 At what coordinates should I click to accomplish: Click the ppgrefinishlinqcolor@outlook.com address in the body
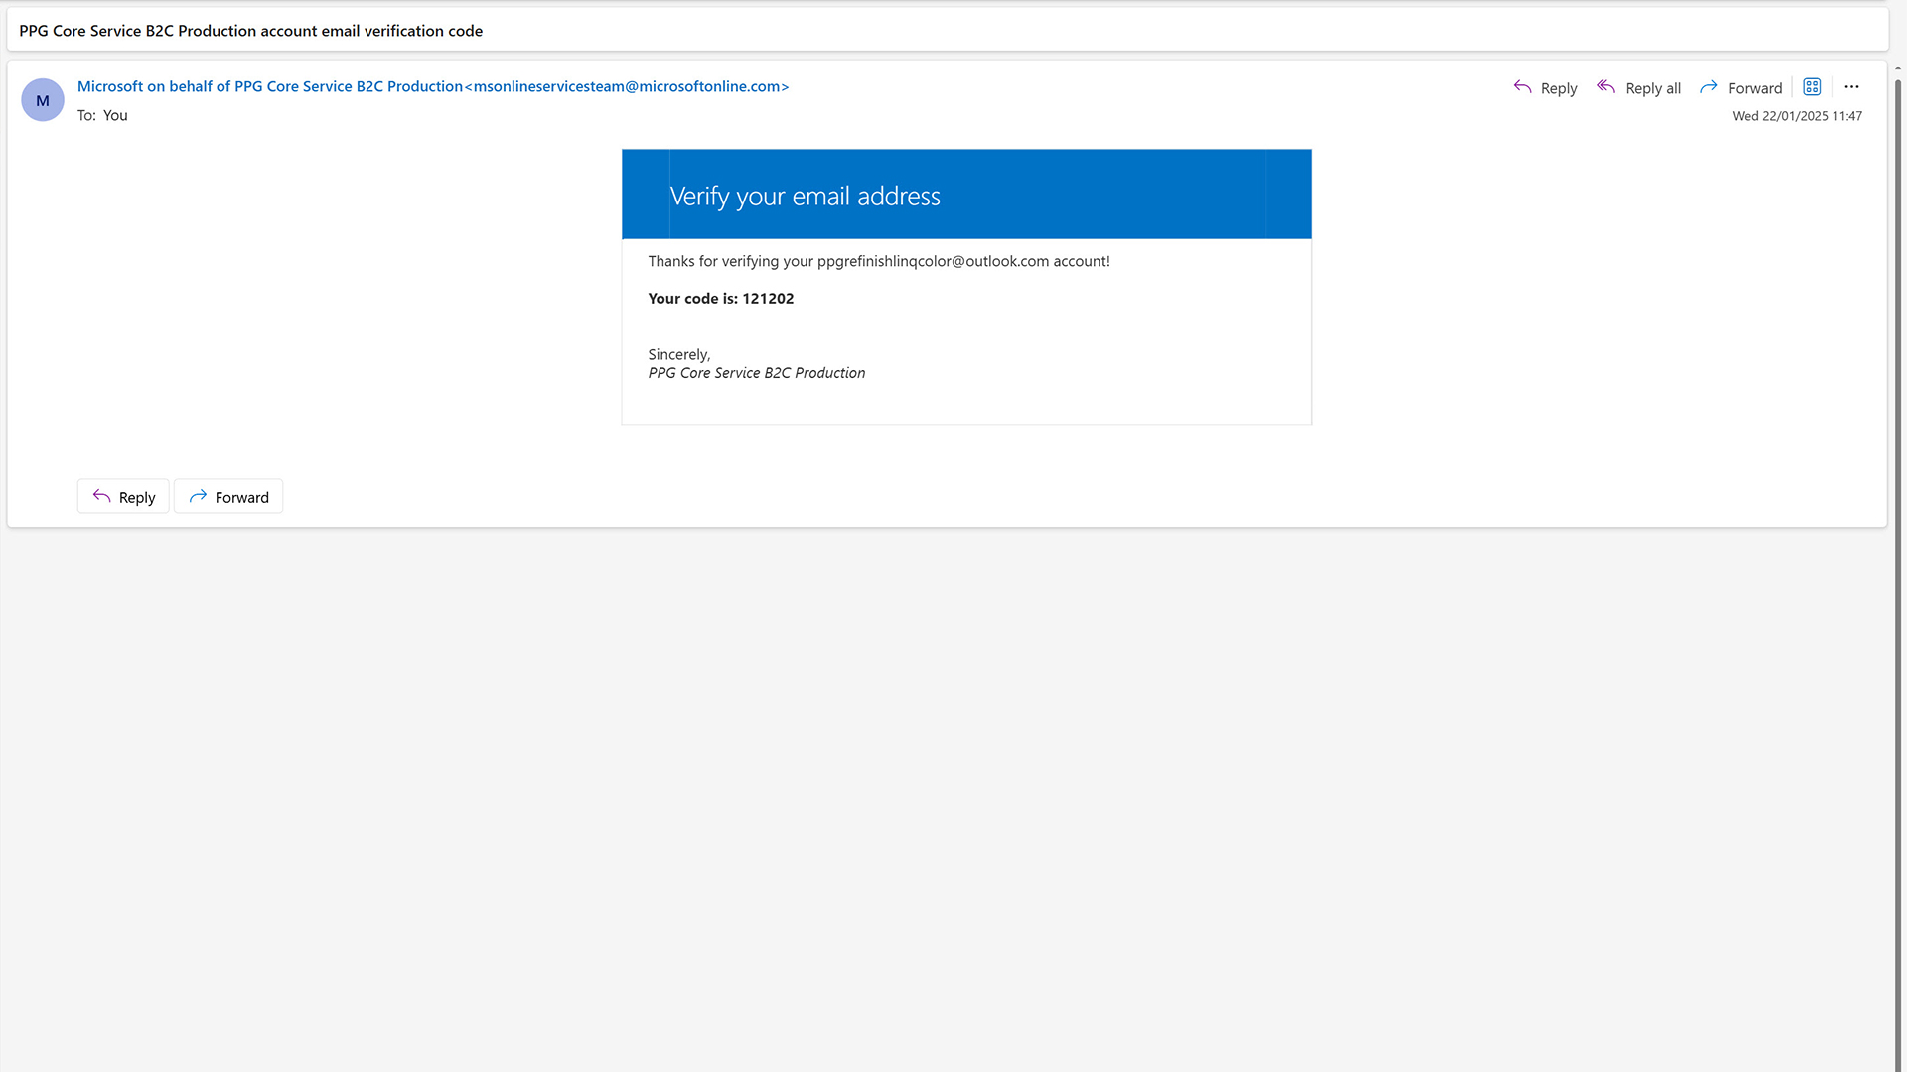933,261
